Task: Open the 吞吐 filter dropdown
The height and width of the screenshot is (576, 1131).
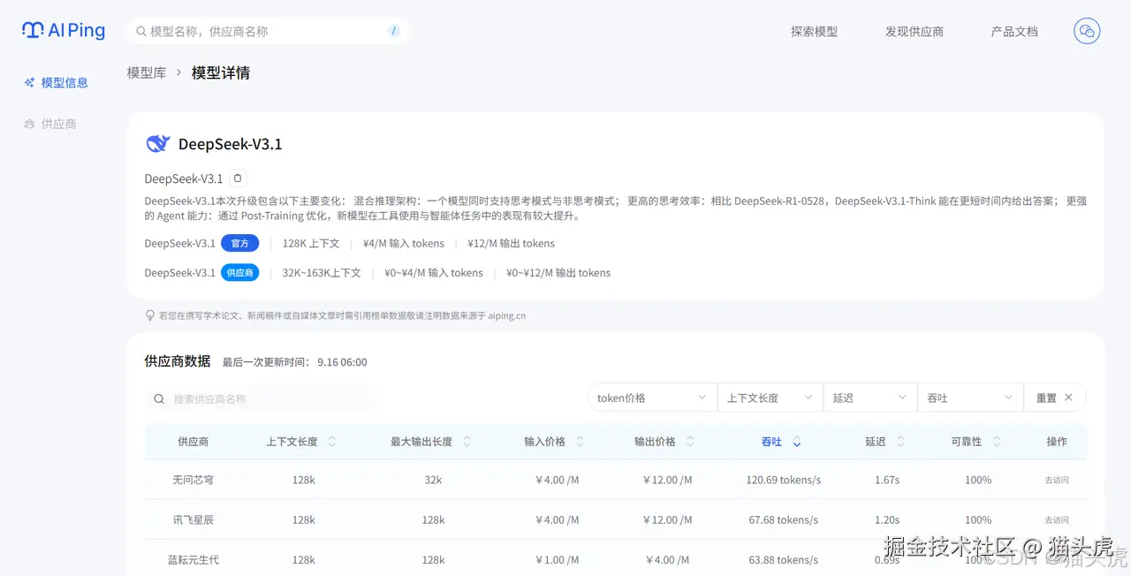Action: point(970,398)
